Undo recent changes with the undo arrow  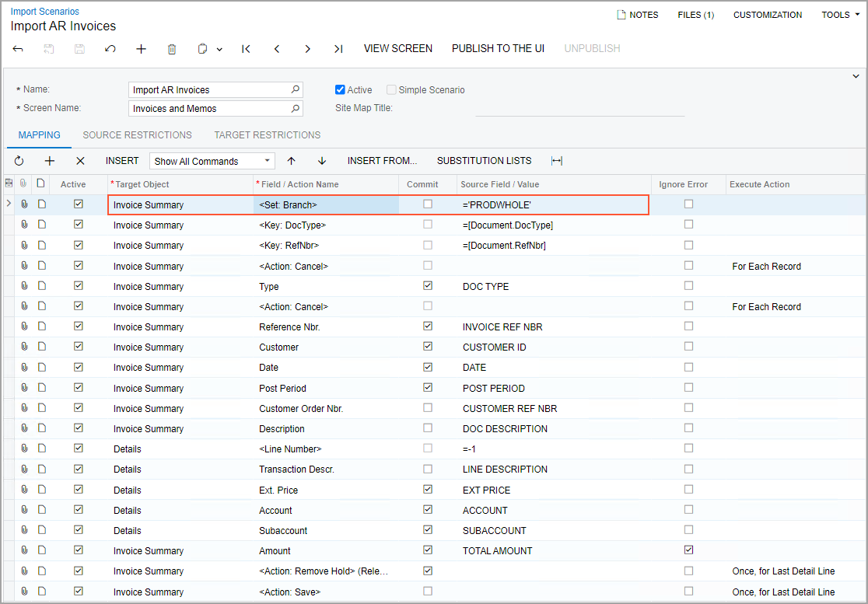110,48
